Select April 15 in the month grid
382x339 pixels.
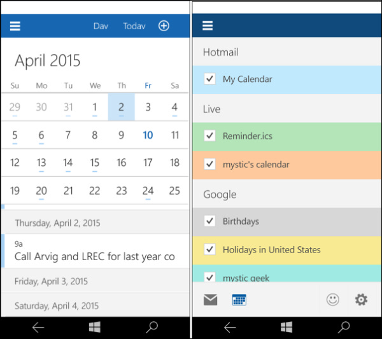tap(95, 163)
